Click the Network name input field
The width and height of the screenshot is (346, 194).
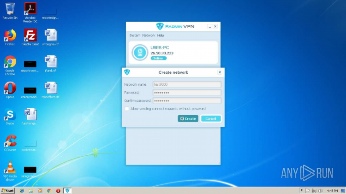187,84
